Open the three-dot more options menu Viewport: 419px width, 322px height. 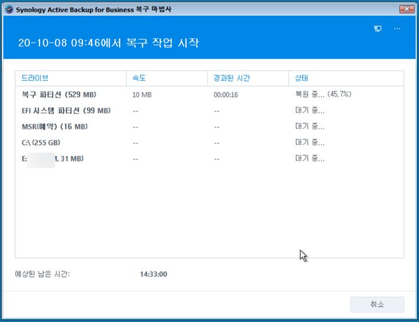tap(397, 29)
